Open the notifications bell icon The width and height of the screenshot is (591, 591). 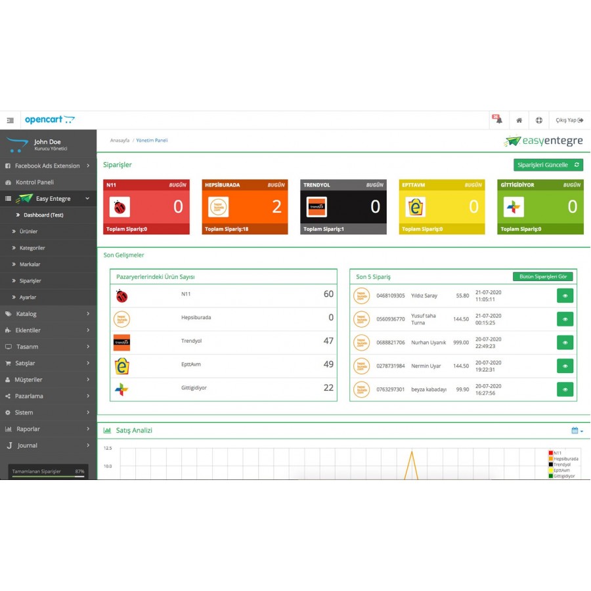pos(498,120)
